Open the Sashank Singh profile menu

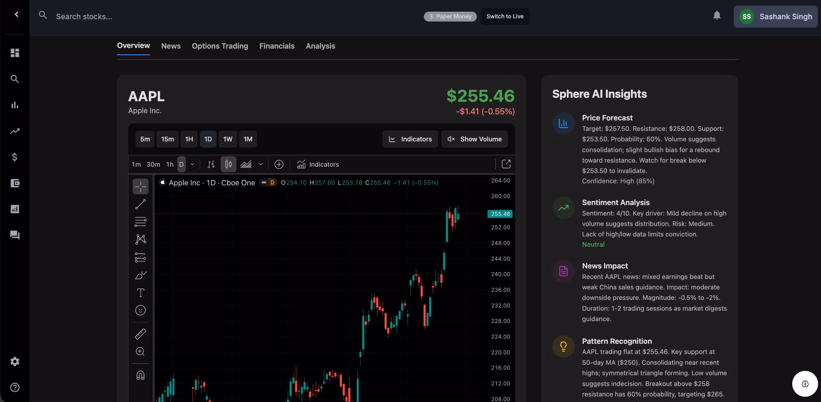775,17
